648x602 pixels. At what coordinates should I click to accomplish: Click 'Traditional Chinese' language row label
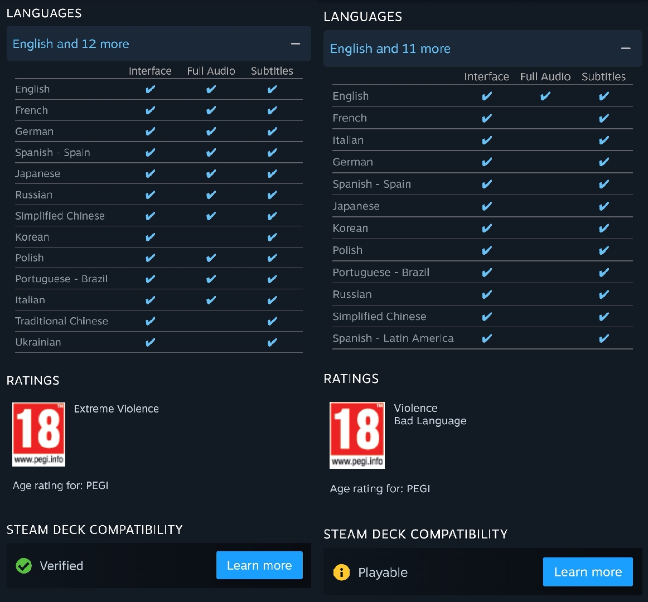(61, 321)
